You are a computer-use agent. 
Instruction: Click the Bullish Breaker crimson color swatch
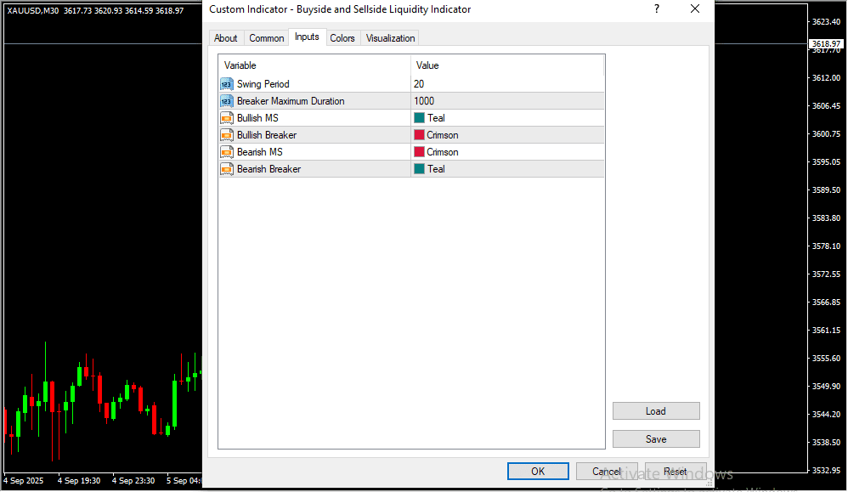[419, 135]
